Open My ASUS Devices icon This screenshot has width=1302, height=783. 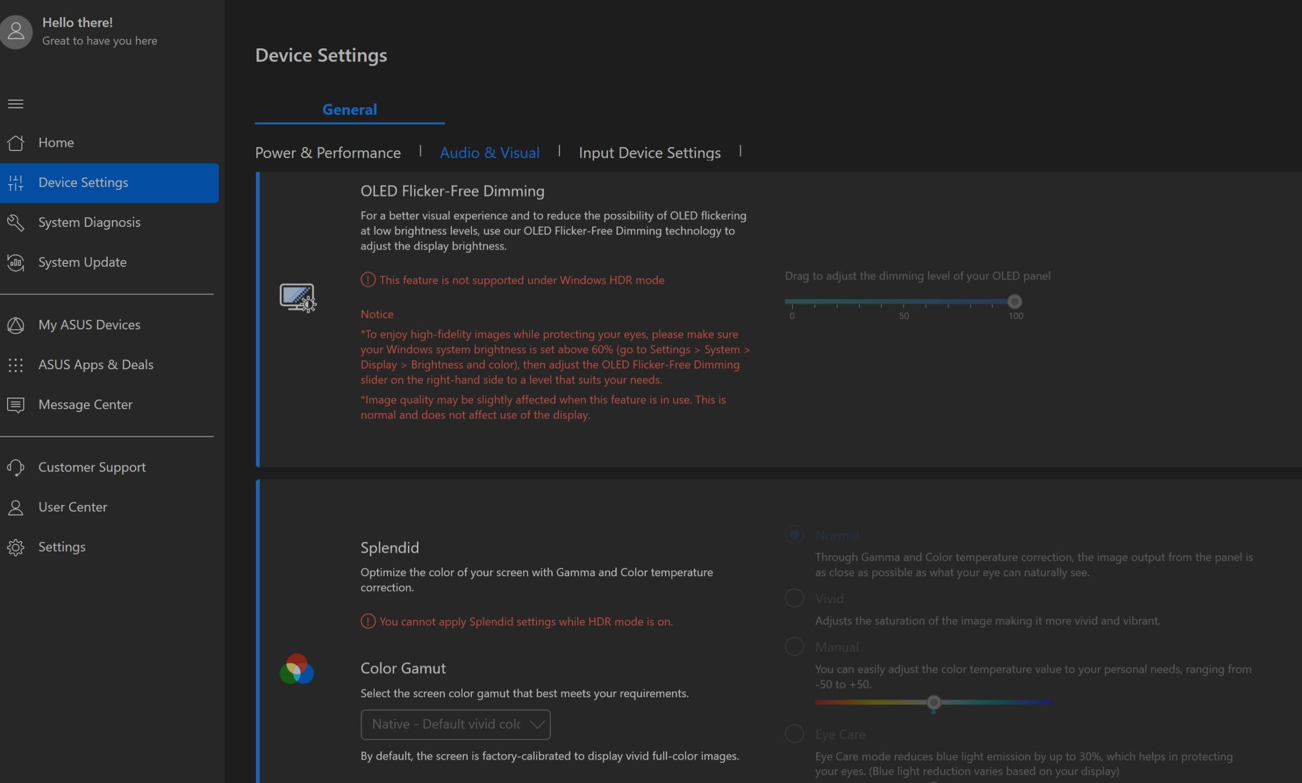click(16, 325)
